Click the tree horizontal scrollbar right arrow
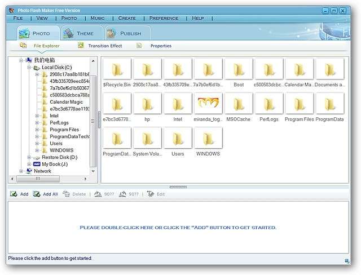Image resolution: width=361 pixels, height=275 pixels. pyautogui.click(x=85, y=179)
